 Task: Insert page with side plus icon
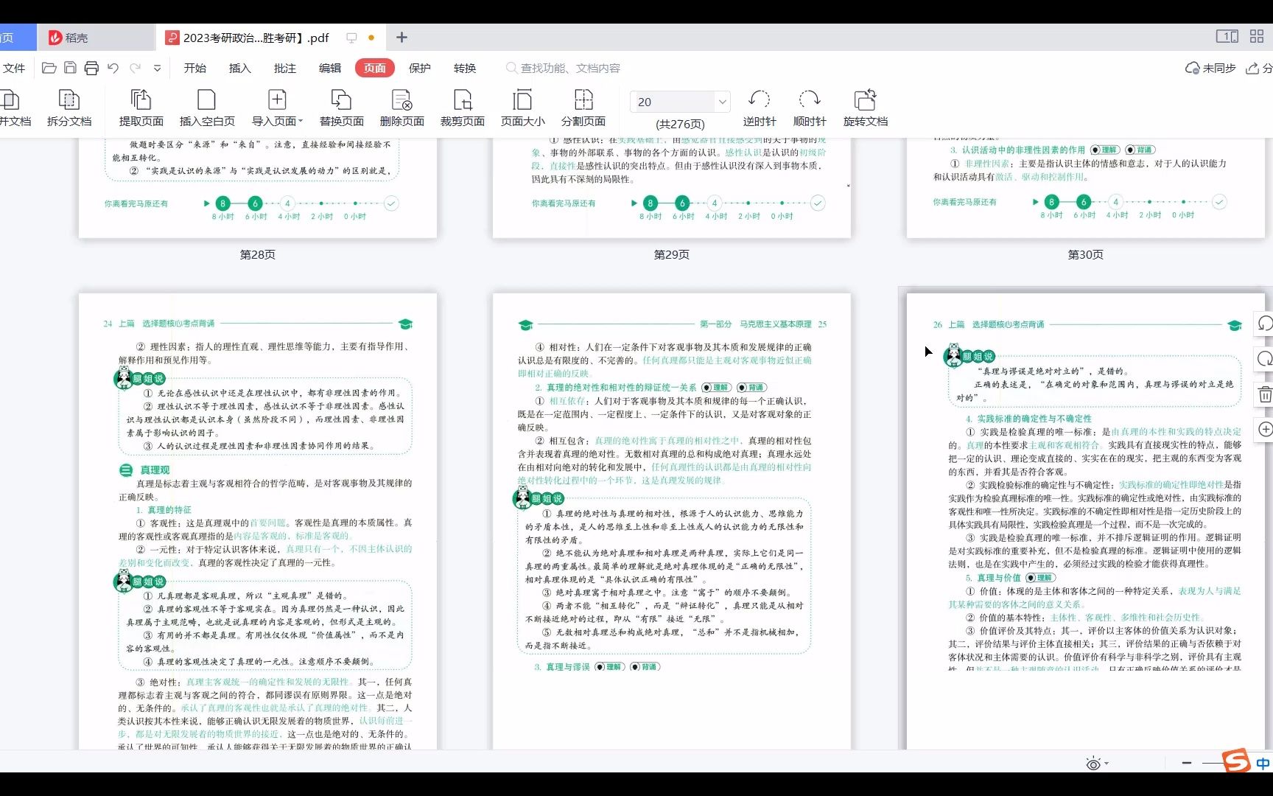(1264, 430)
